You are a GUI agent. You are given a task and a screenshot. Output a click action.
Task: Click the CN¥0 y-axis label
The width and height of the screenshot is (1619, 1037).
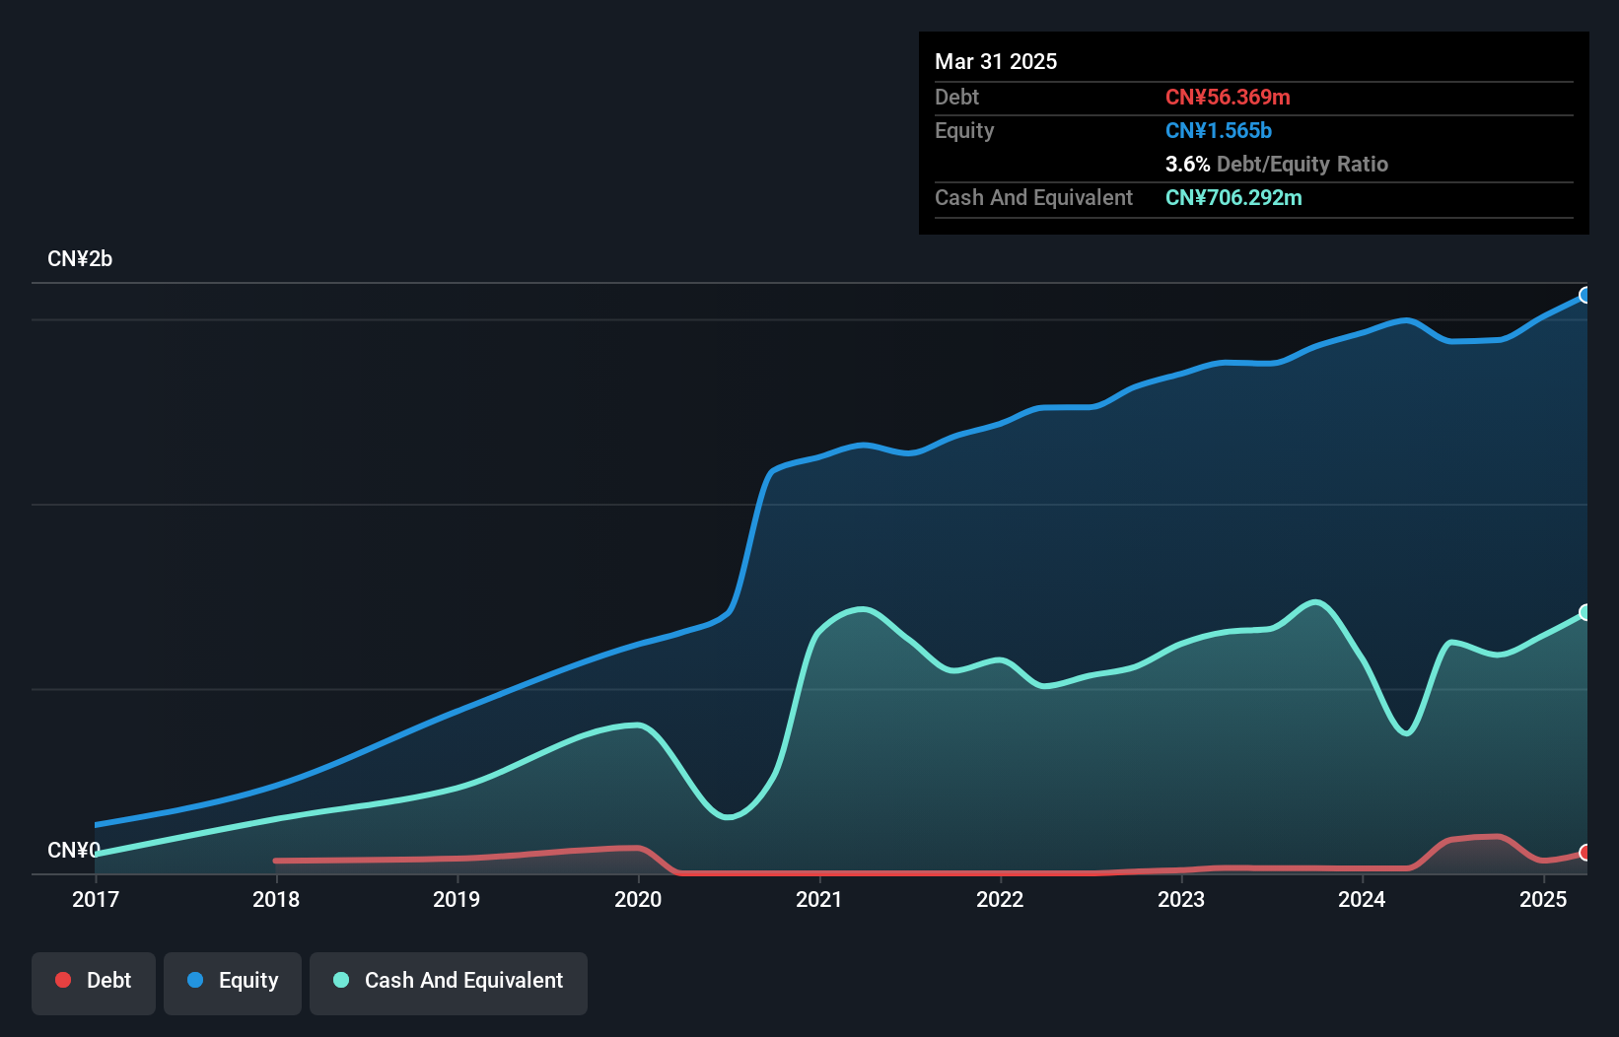[x=74, y=850]
